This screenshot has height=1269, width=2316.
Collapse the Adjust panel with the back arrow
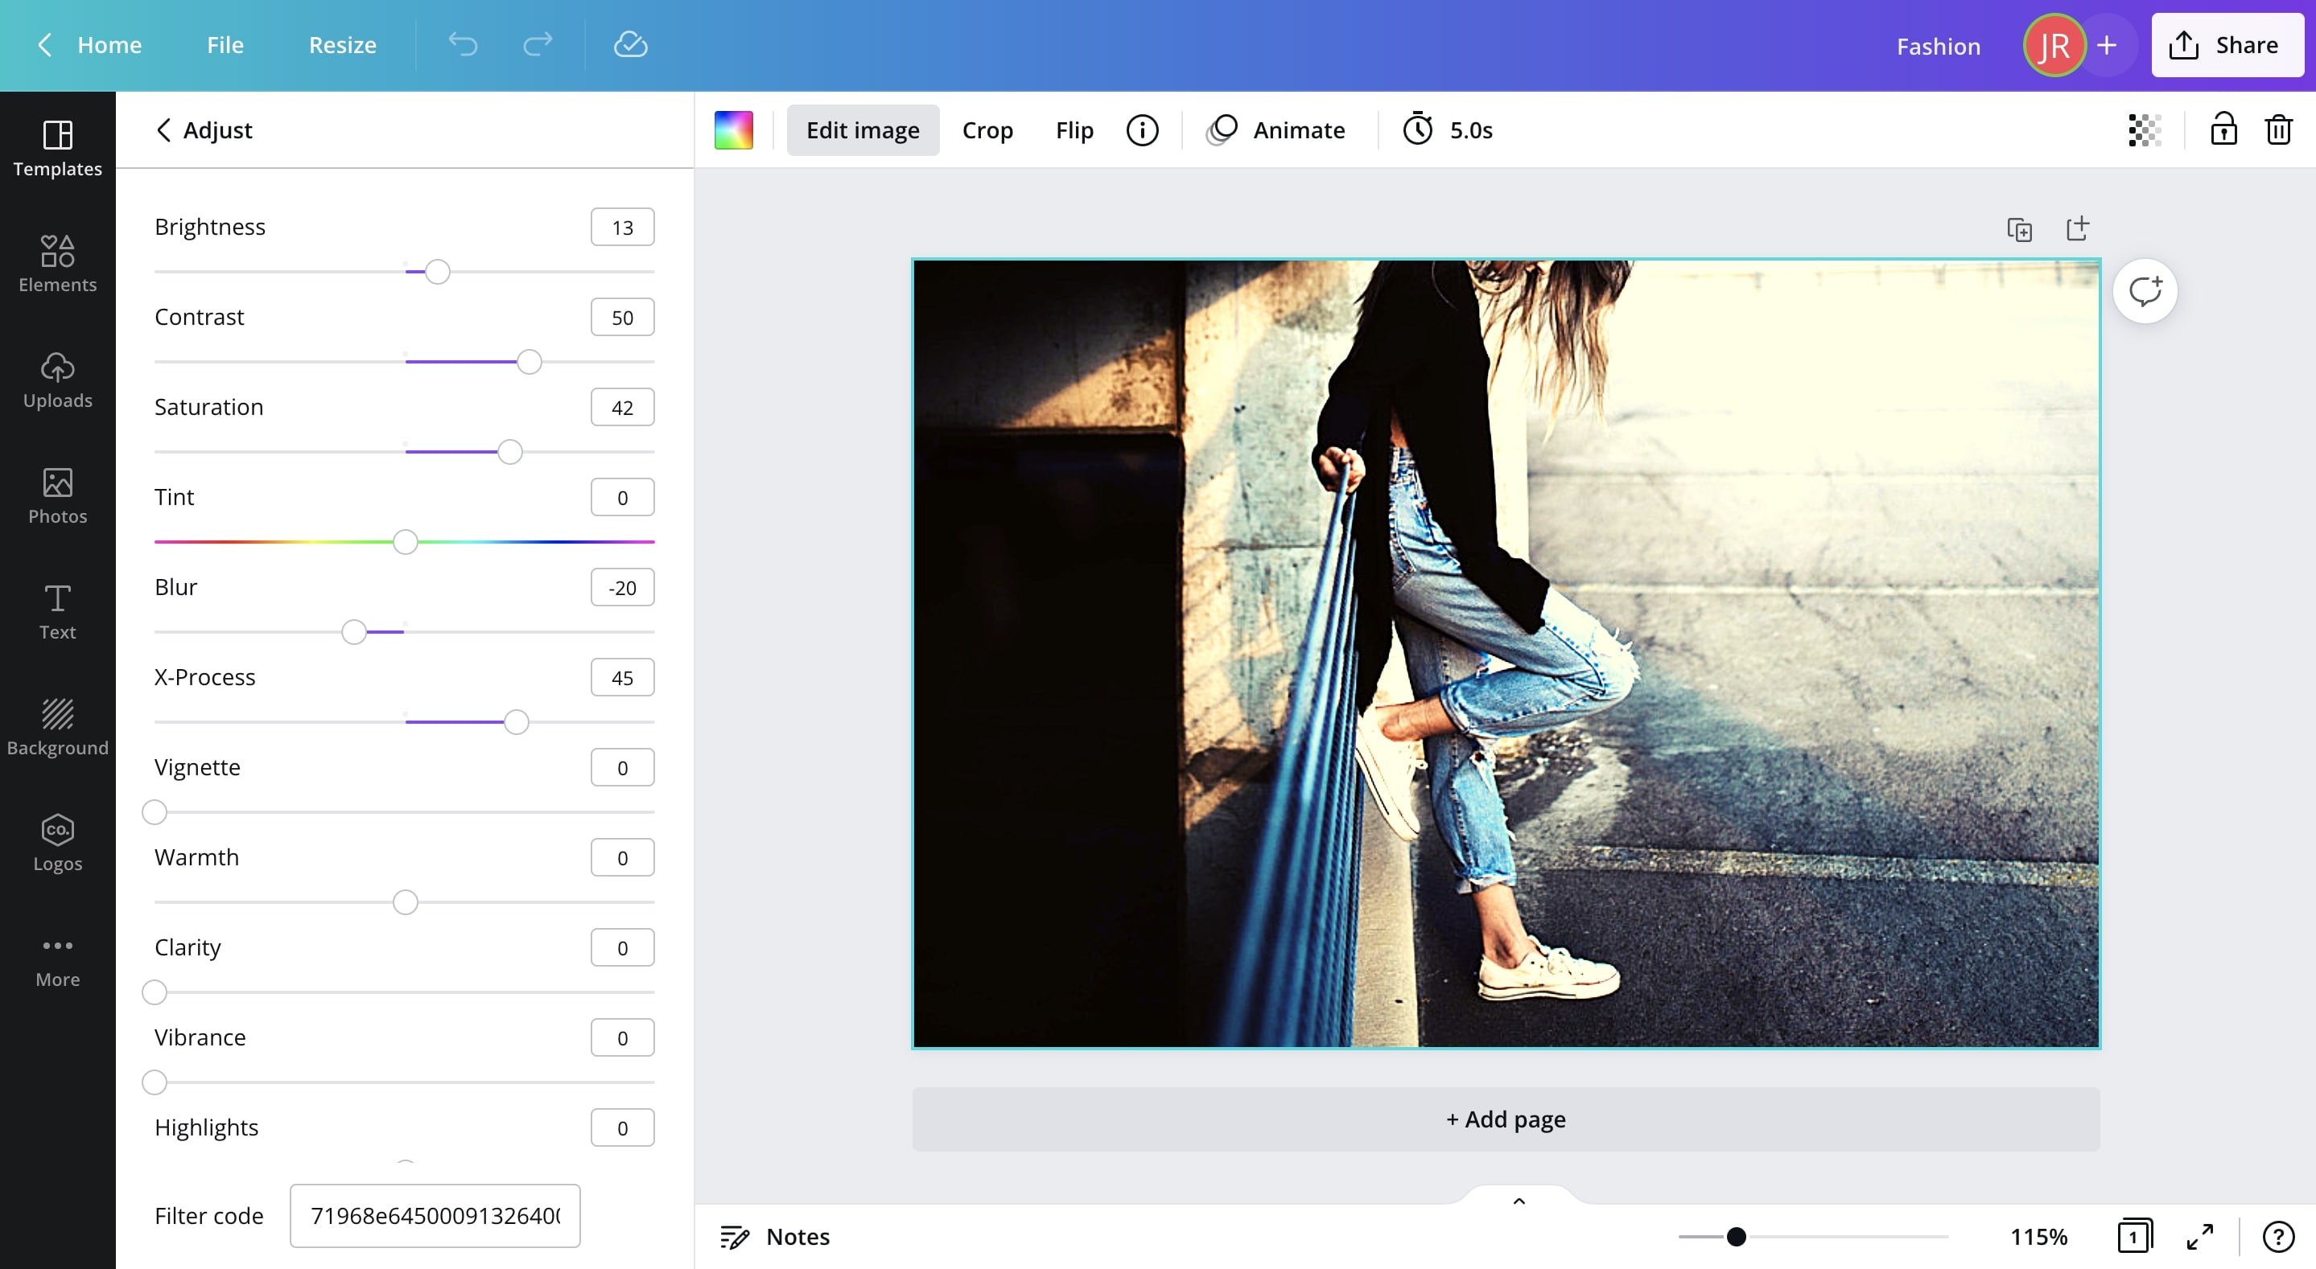163,129
